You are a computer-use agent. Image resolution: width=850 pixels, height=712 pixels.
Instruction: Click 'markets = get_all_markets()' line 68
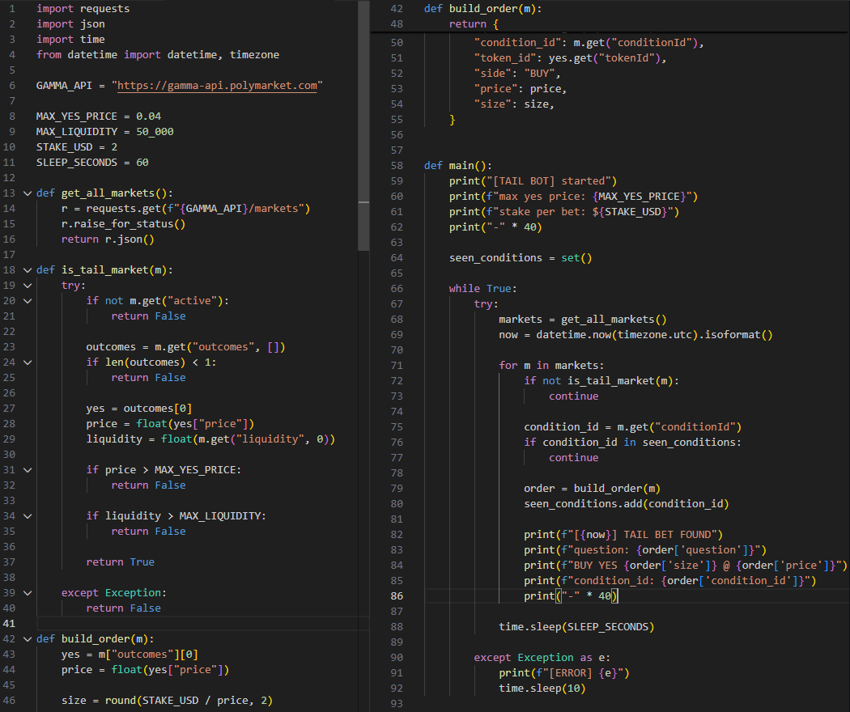point(583,319)
